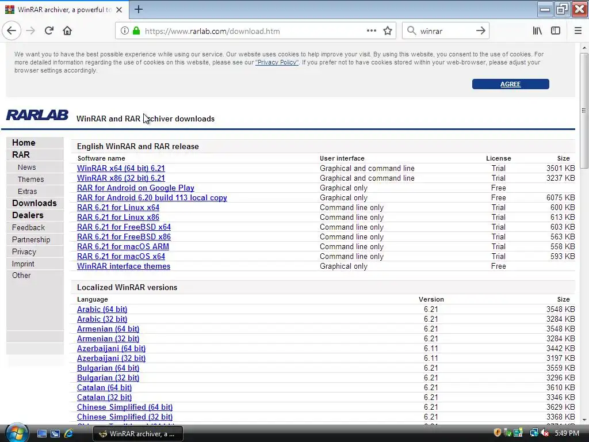Open the Home sidebar menu item
This screenshot has width=589, height=442.
pyautogui.click(x=24, y=143)
